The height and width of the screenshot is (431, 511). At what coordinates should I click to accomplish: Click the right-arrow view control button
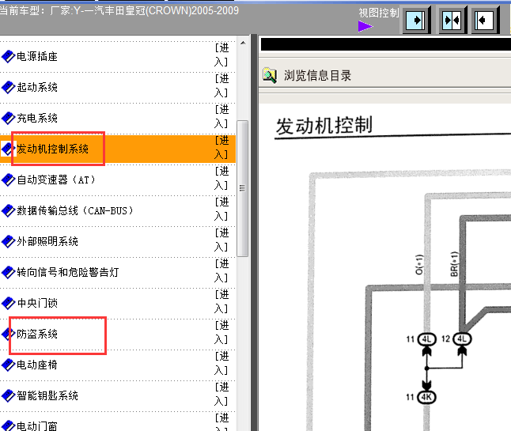tap(415, 21)
